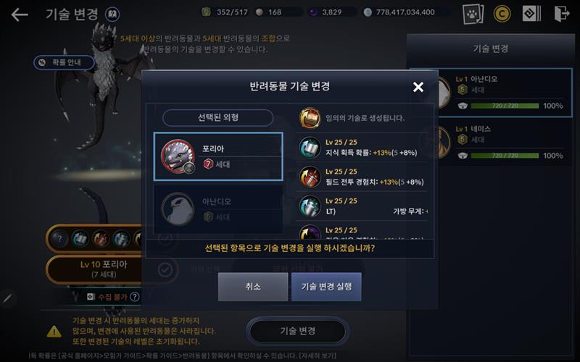Click the 지식 획득 확률 skill icon
The height and width of the screenshot is (362, 580).
click(310, 147)
